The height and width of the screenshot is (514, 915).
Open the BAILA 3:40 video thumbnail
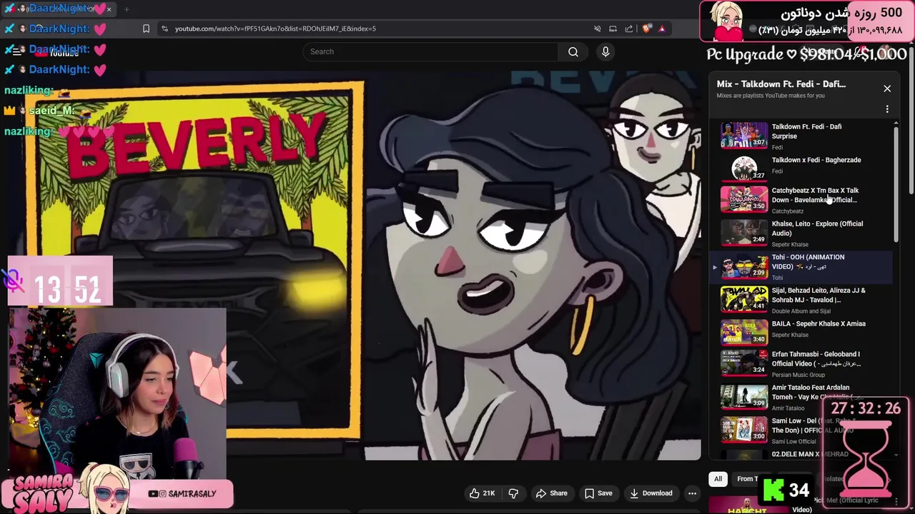click(x=743, y=332)
